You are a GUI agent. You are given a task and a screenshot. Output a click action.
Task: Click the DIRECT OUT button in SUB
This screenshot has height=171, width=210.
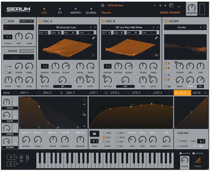tap(27, 21)
